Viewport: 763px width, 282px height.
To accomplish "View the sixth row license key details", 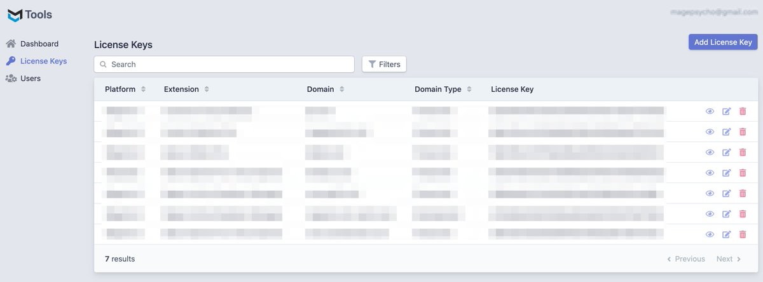I will pos(710,214).
